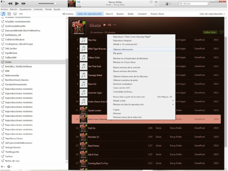Open the add playlist plus dropdown
This screenshot has width=228, height=171.
[x=3, y=167]
